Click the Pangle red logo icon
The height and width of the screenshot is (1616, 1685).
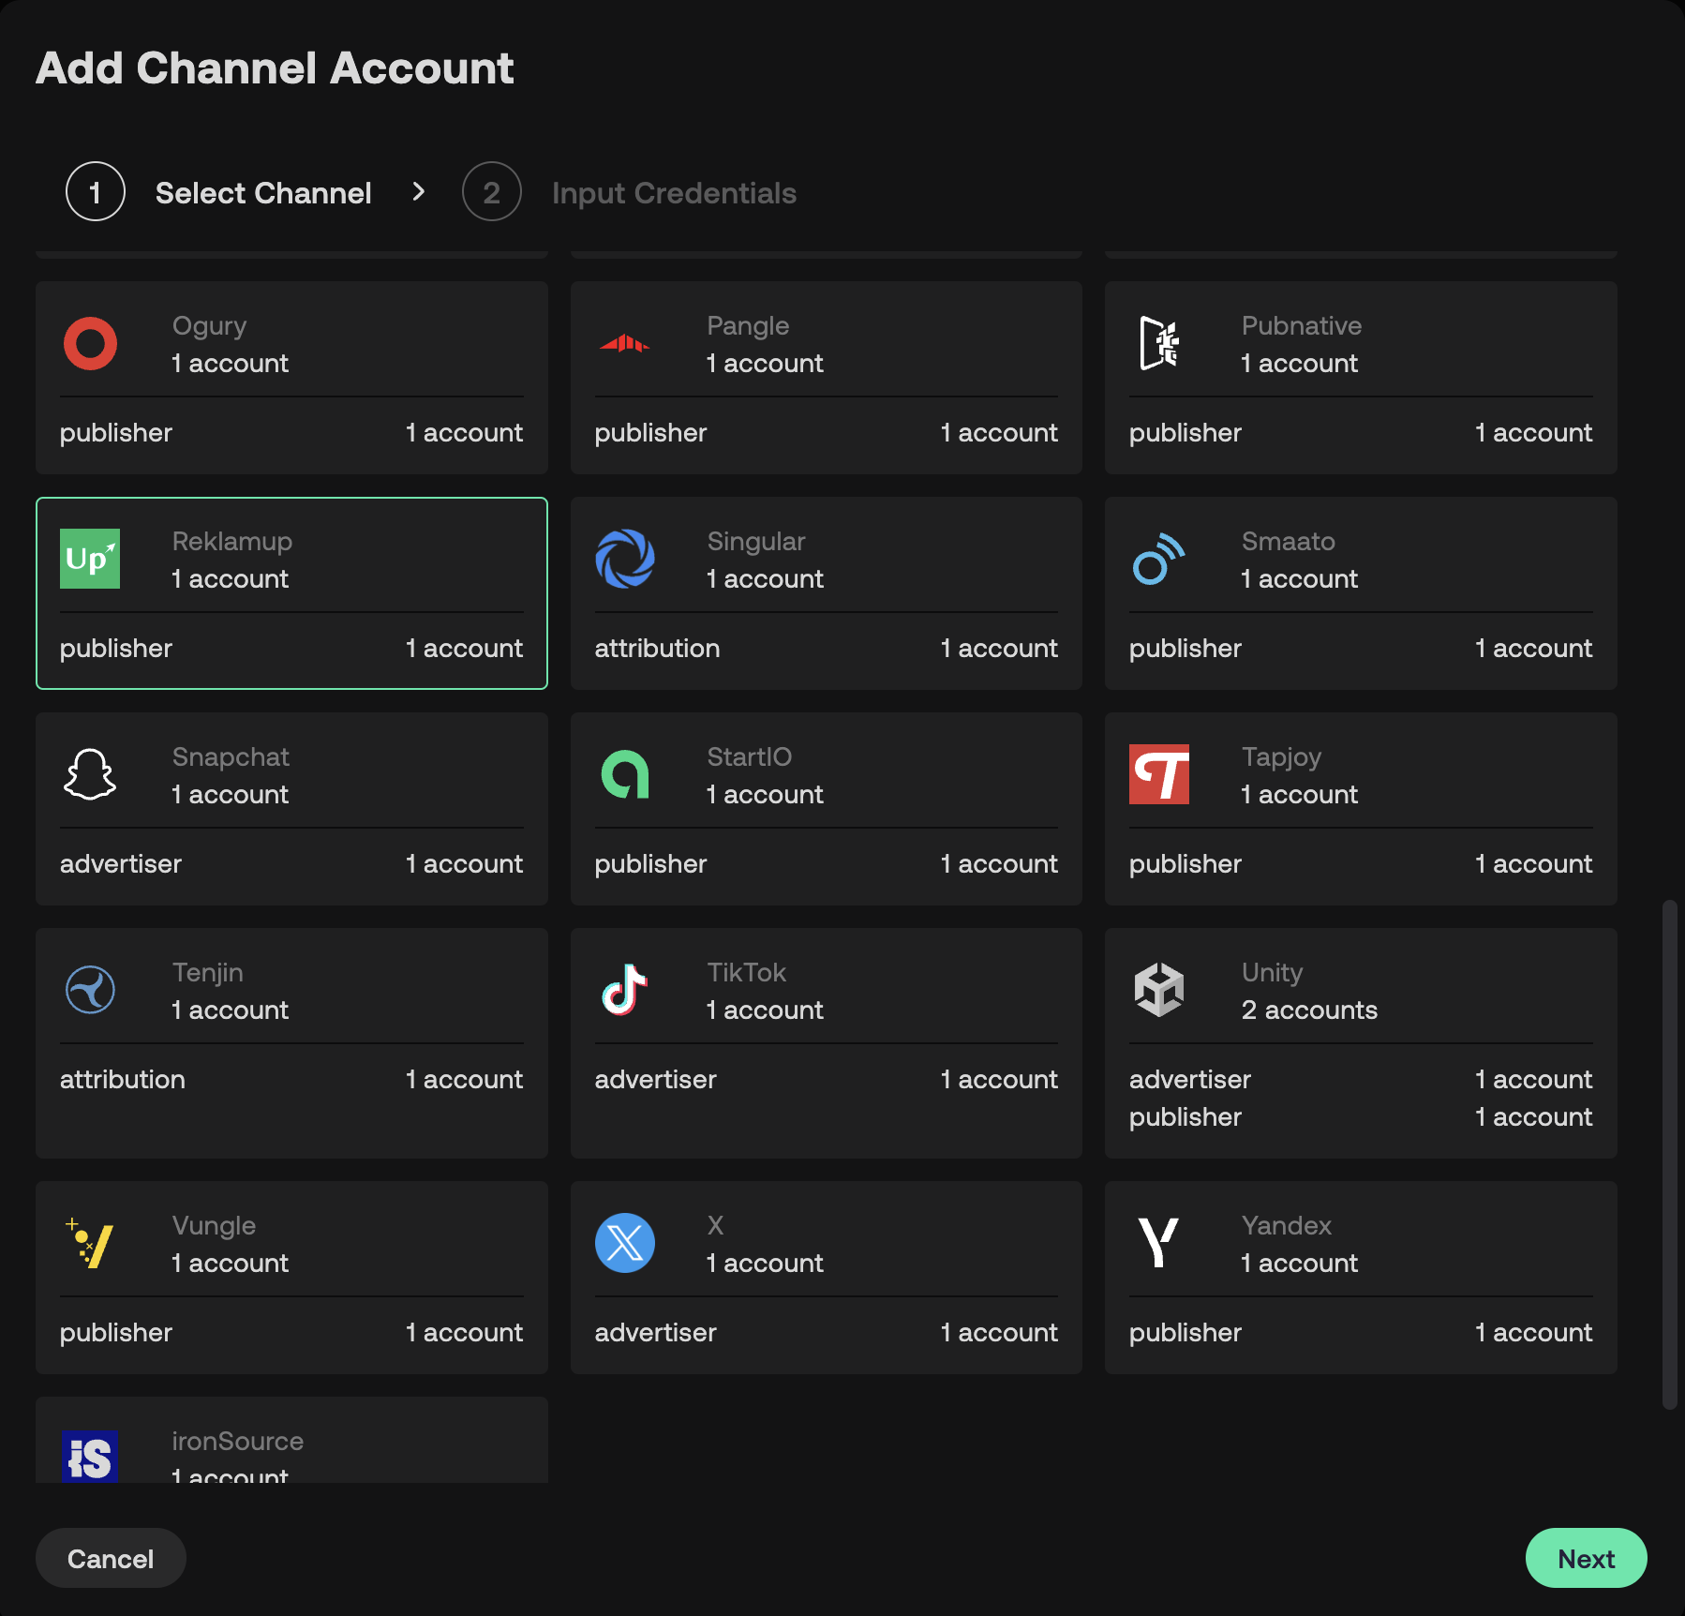pos(625,343)
